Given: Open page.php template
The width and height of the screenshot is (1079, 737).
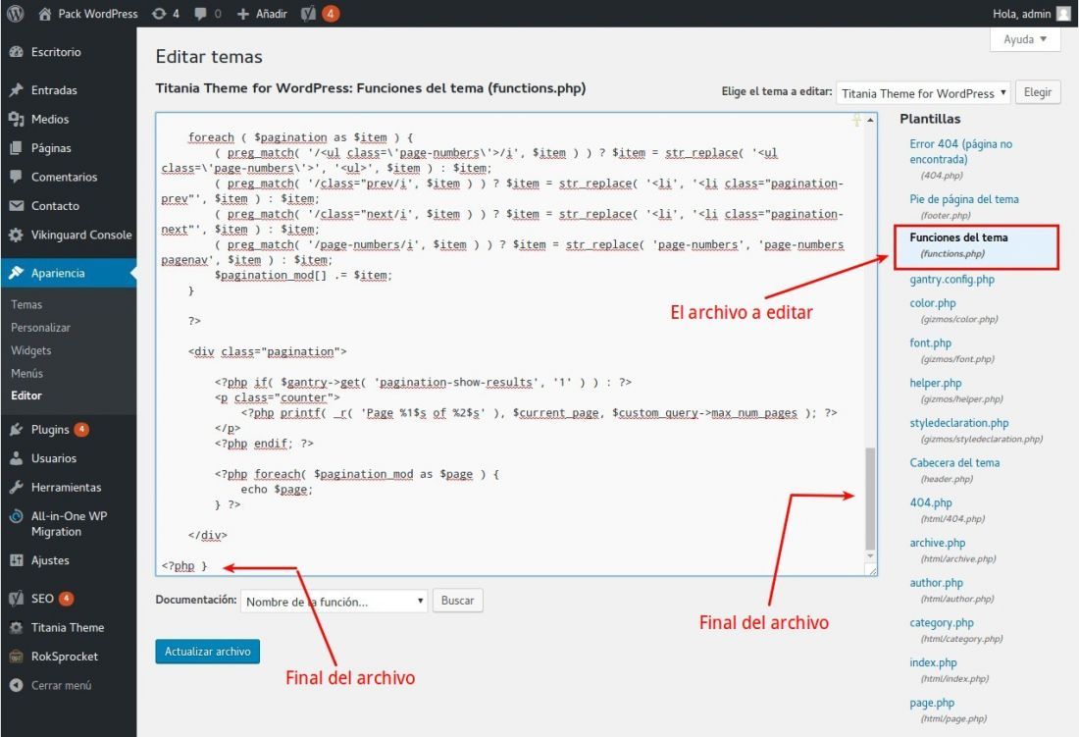Looking at the screenshot, I should tap(932, 703).
